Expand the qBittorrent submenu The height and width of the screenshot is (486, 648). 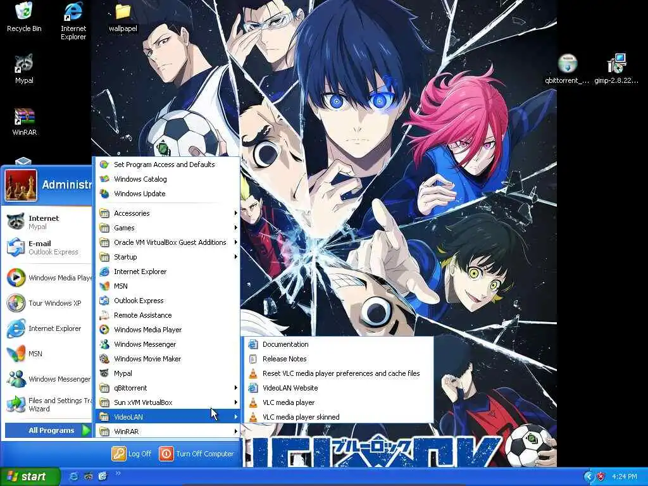point(168,388)
